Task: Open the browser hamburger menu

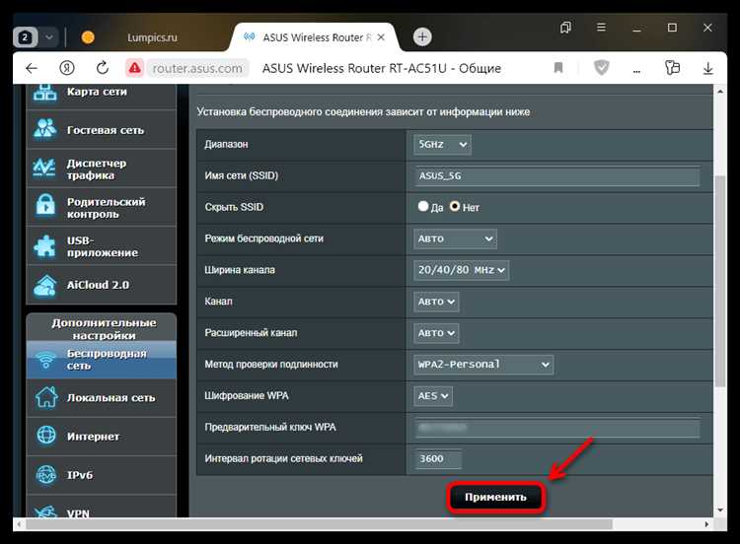Action: click(601, 28)
